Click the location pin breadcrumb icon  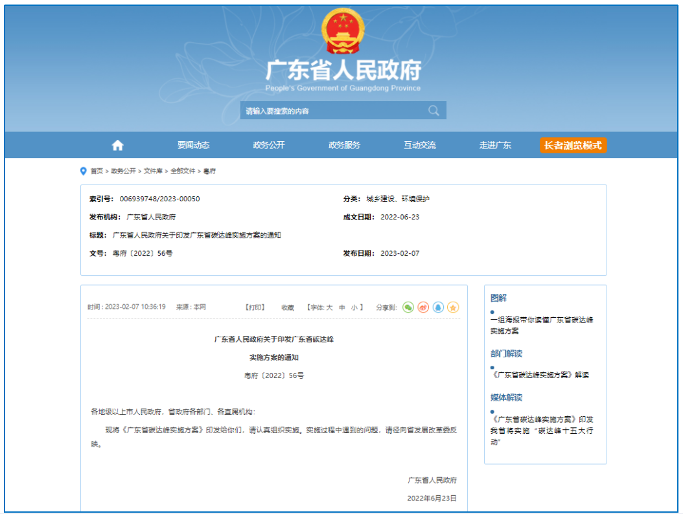click(x=83, y=171)
